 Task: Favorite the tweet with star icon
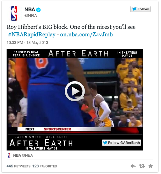tap(151, 166)
